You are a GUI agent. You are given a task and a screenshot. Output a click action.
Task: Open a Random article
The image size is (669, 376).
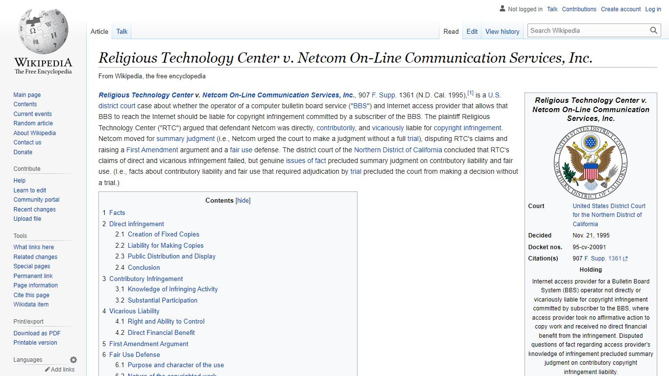click(x=33, y=123)
